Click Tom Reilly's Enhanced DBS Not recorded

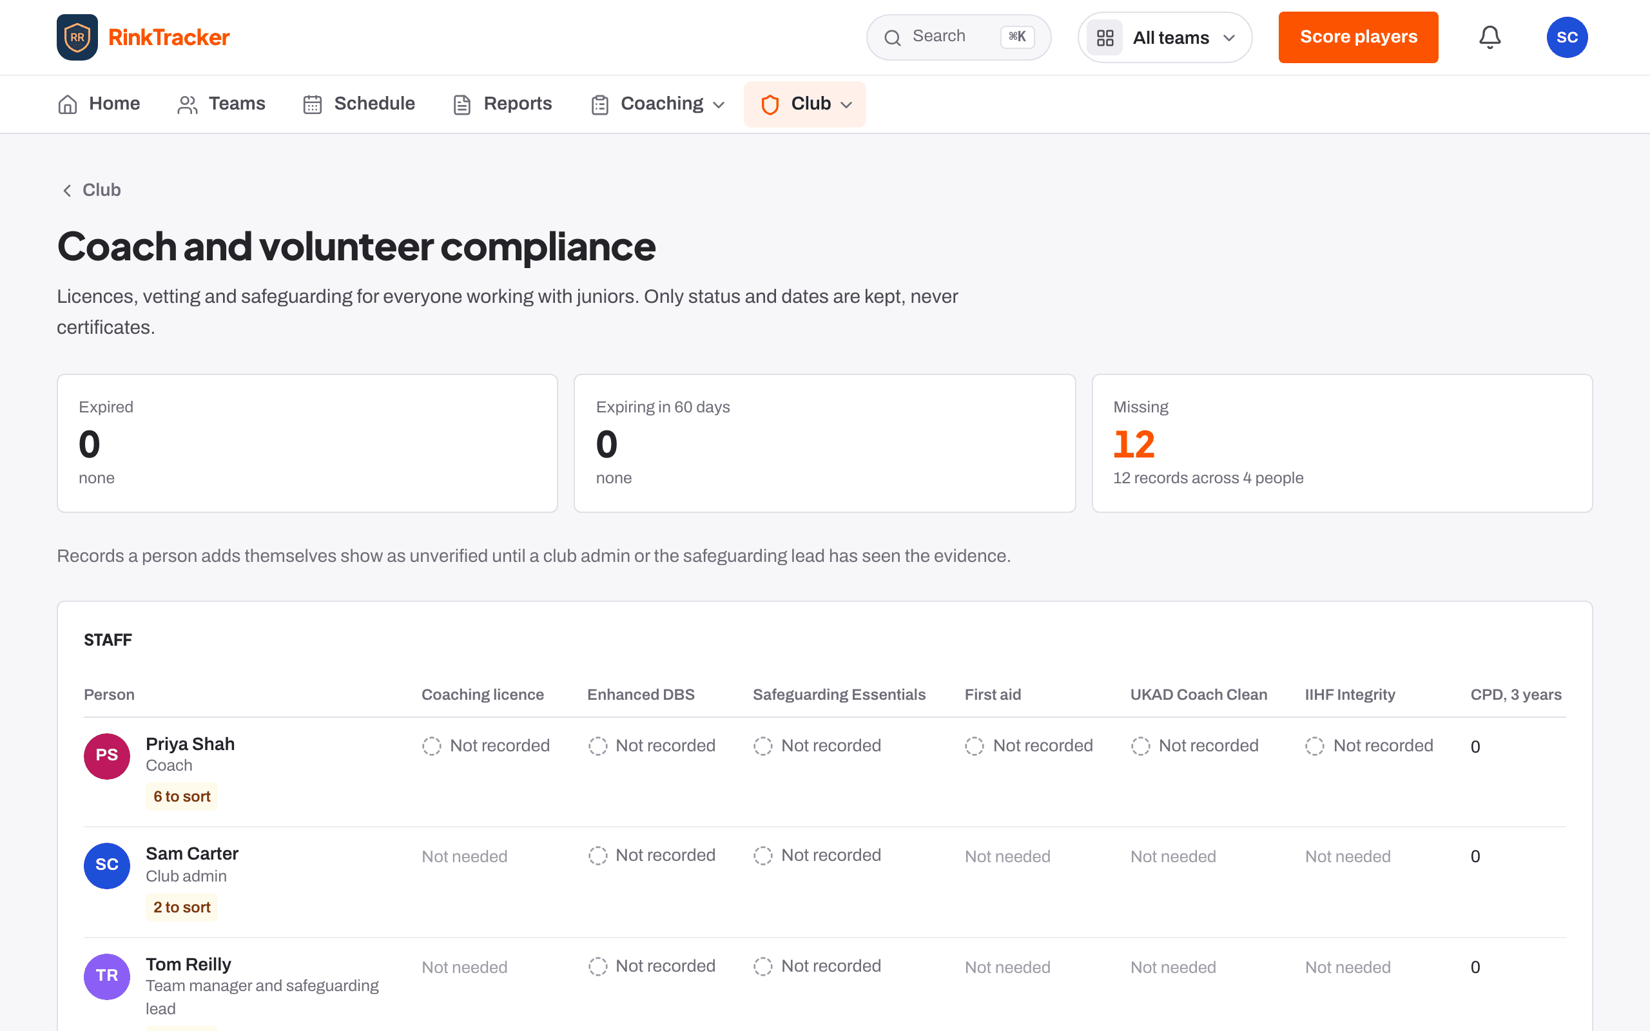[652, 966]
